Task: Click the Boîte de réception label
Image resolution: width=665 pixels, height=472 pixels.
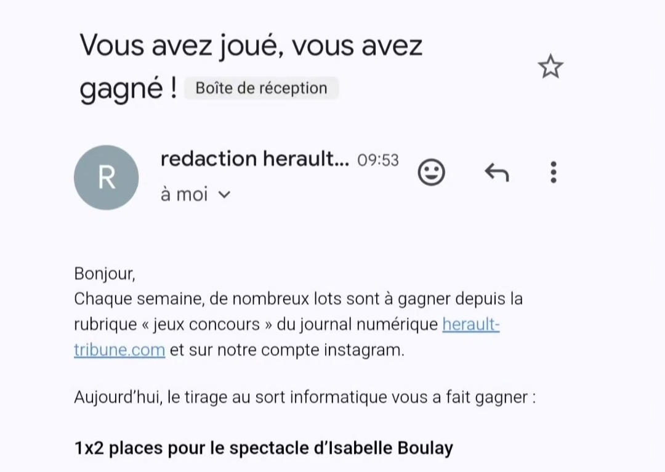Action: 261,88
